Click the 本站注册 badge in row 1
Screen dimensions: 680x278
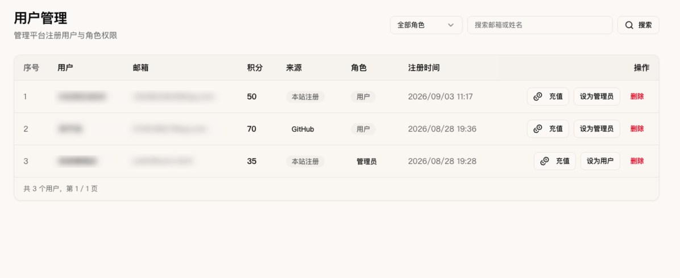(x=305, y=96)
